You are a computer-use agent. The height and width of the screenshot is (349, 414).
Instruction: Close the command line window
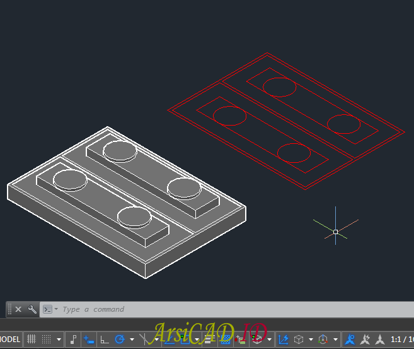point(18,309)
